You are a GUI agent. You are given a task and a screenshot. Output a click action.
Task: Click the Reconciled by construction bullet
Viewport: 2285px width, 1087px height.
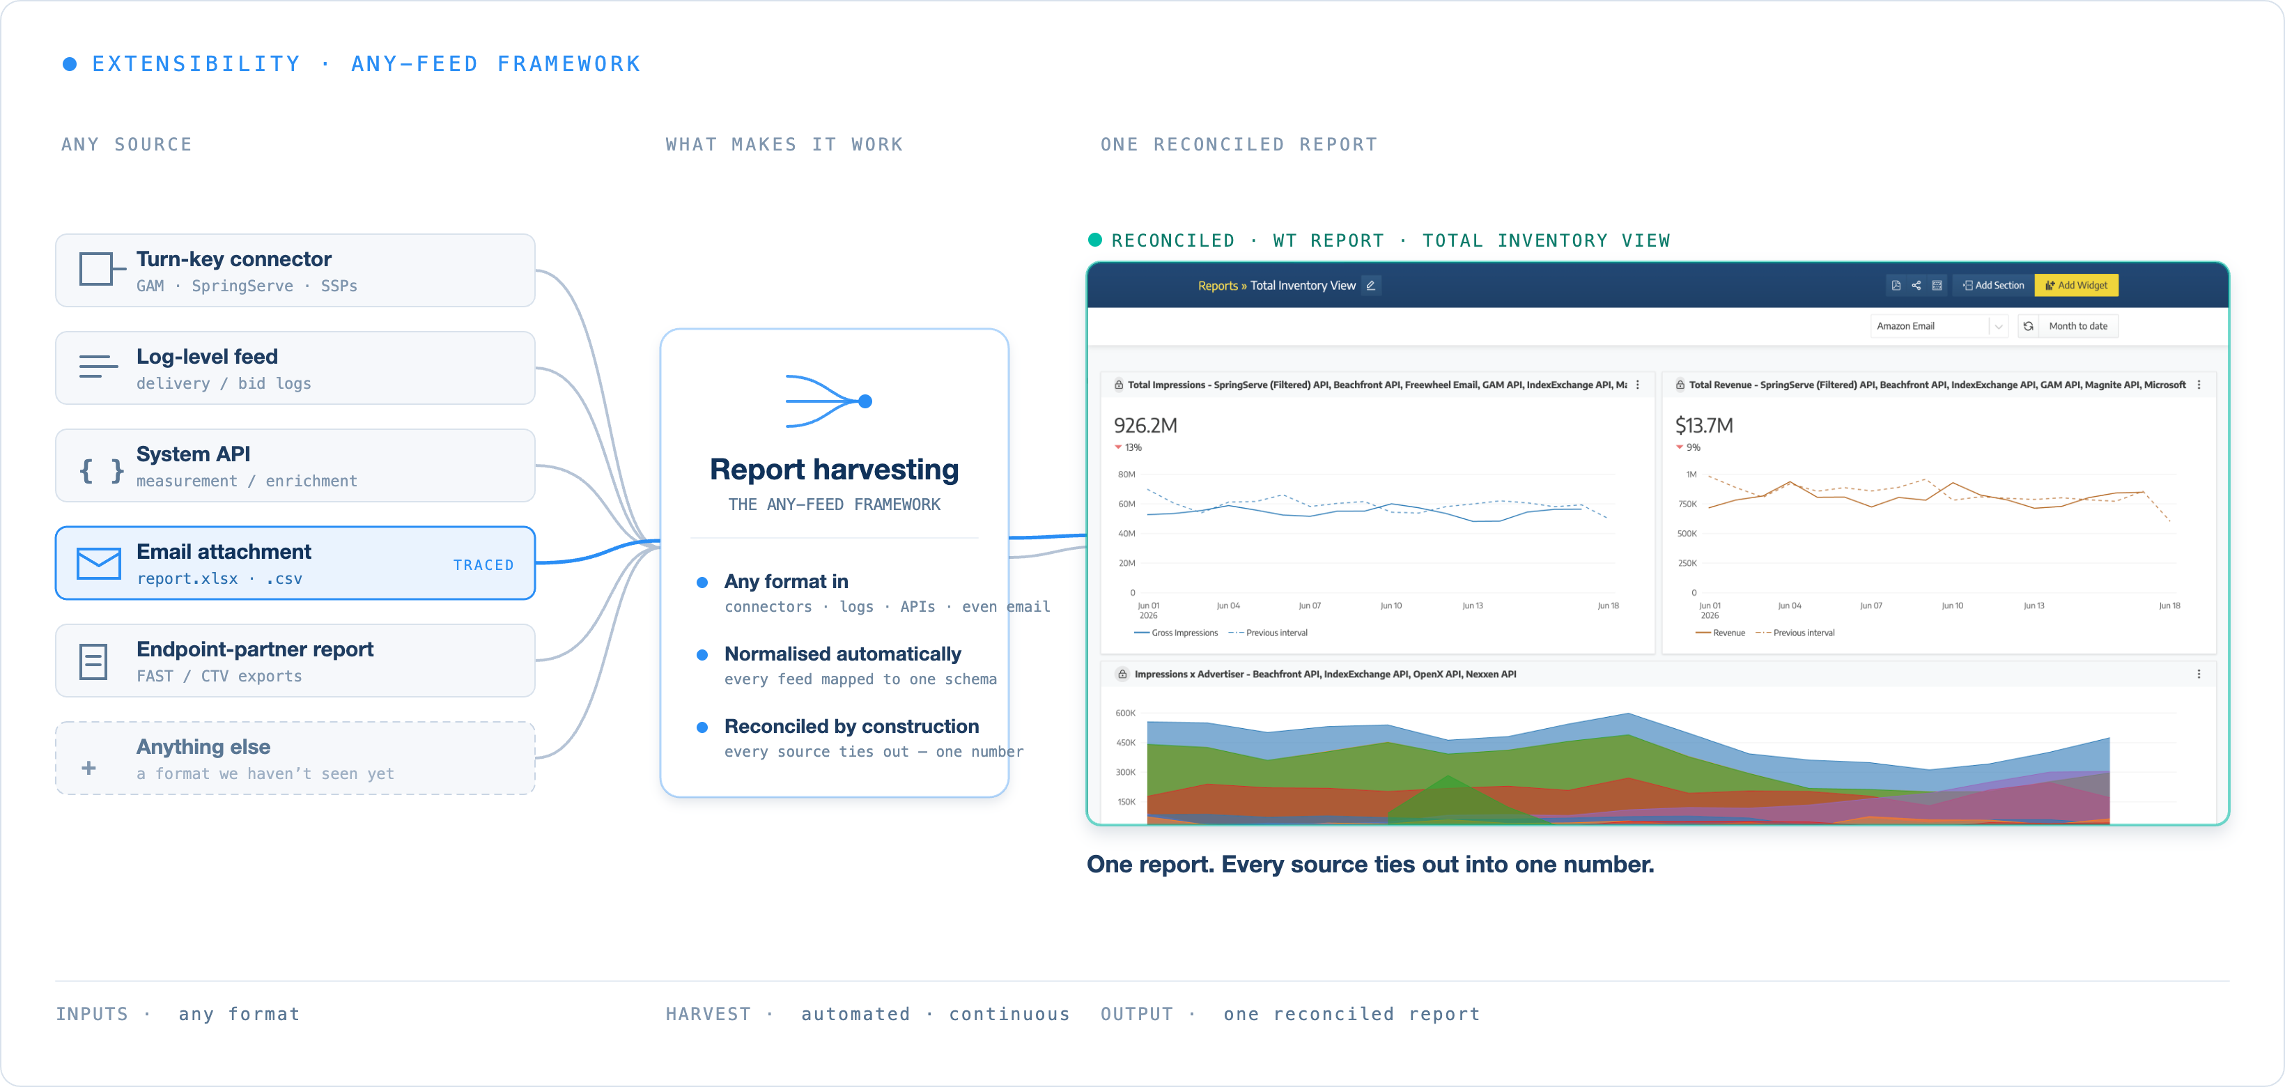pyautogui.click(x=851, y=727)
